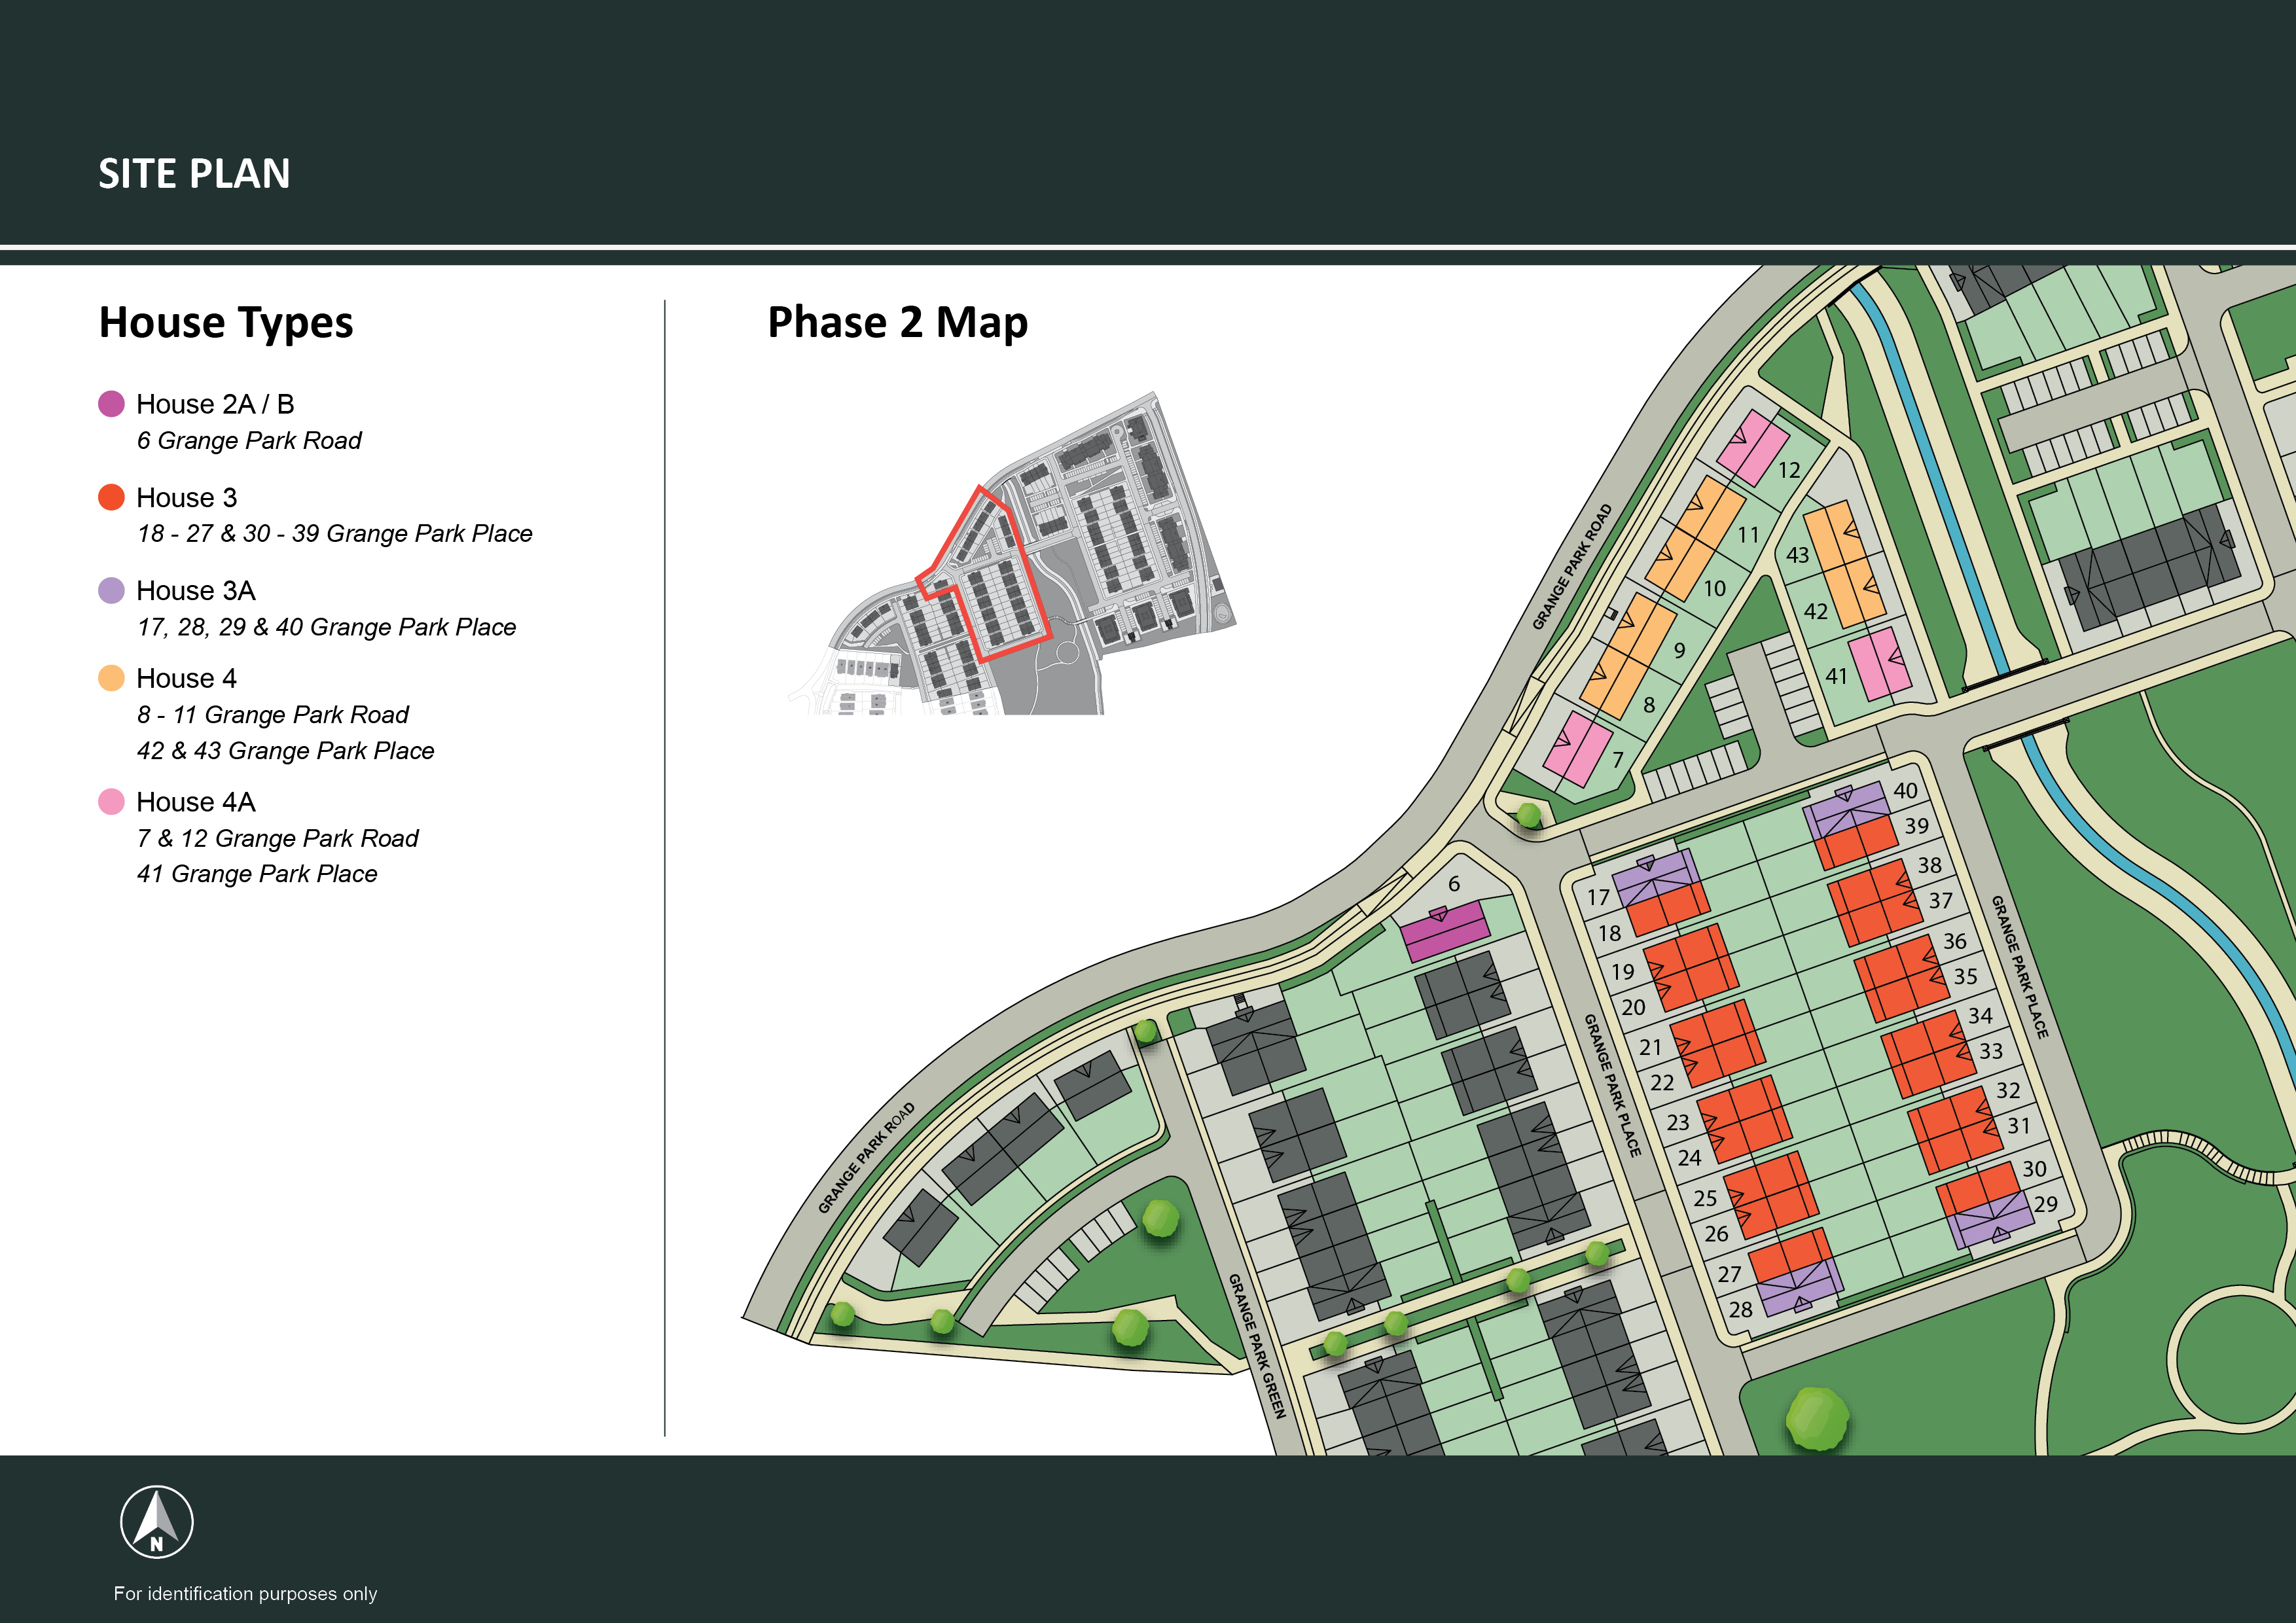This screenshot has width=2296, height=1623.
Task: Click plot number 18 on map
Action: point(1609,934)
